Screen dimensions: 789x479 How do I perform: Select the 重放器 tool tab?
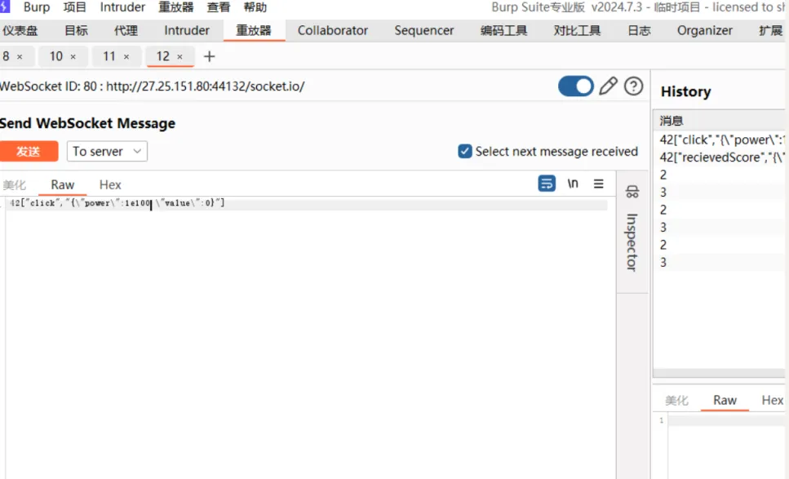coord(254,30)
